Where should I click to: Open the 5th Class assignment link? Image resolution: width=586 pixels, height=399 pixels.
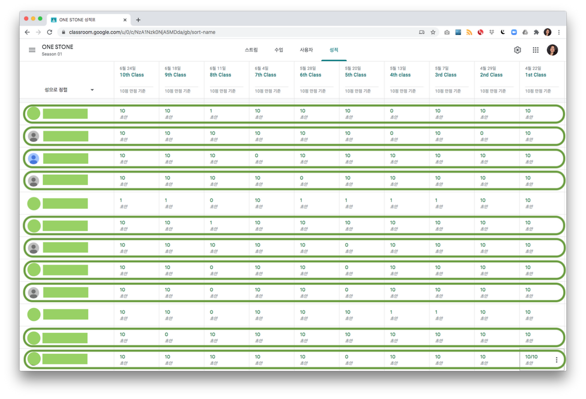(x=356, y=75)
